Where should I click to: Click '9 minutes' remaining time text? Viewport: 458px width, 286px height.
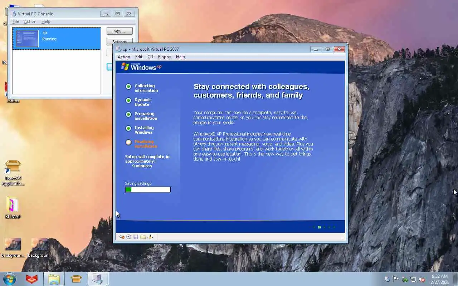[x=142, y=166]
